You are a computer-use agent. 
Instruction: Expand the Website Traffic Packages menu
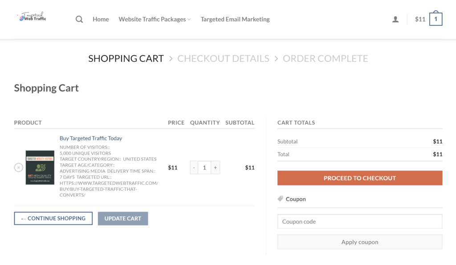pyautogui.click(x=155, y=19)
